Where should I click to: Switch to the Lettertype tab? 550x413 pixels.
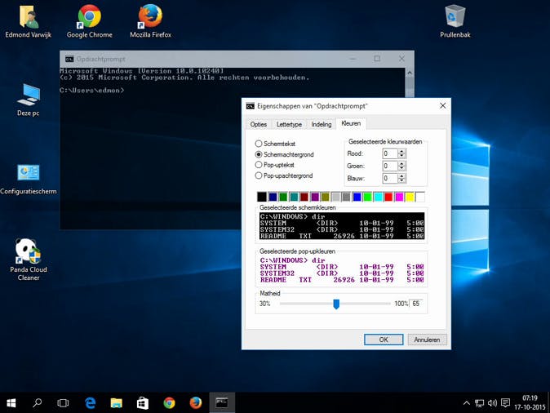[289, 124]
